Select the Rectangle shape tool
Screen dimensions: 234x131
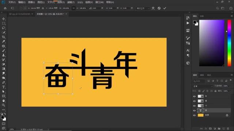4,96
